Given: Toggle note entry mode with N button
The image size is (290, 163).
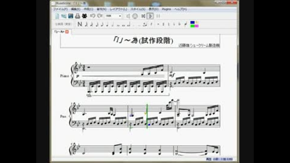Looking at the screenshot, I should click(80, 24).
